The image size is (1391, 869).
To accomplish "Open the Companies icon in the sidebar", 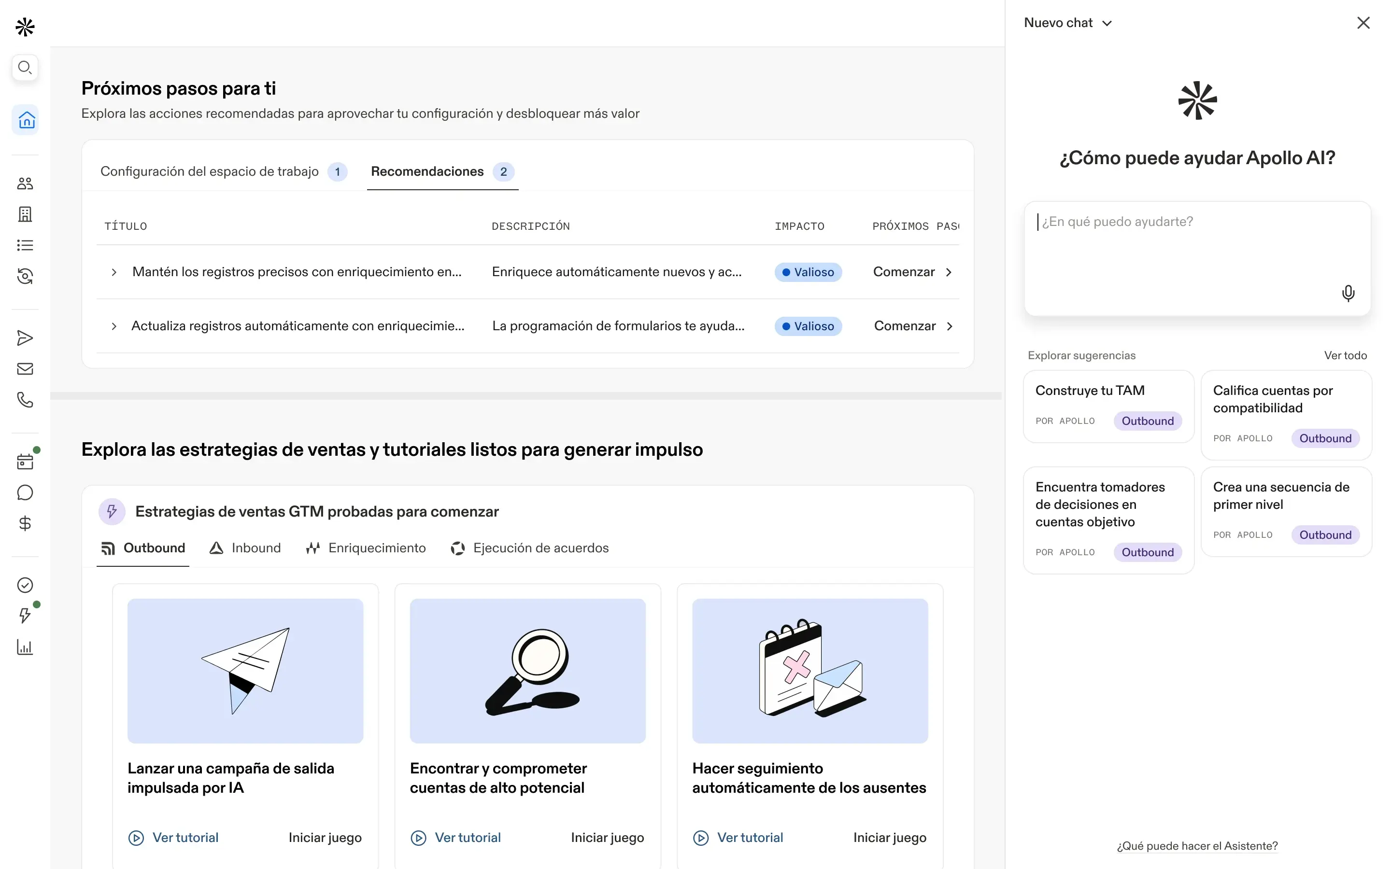I will coord(25,214).
